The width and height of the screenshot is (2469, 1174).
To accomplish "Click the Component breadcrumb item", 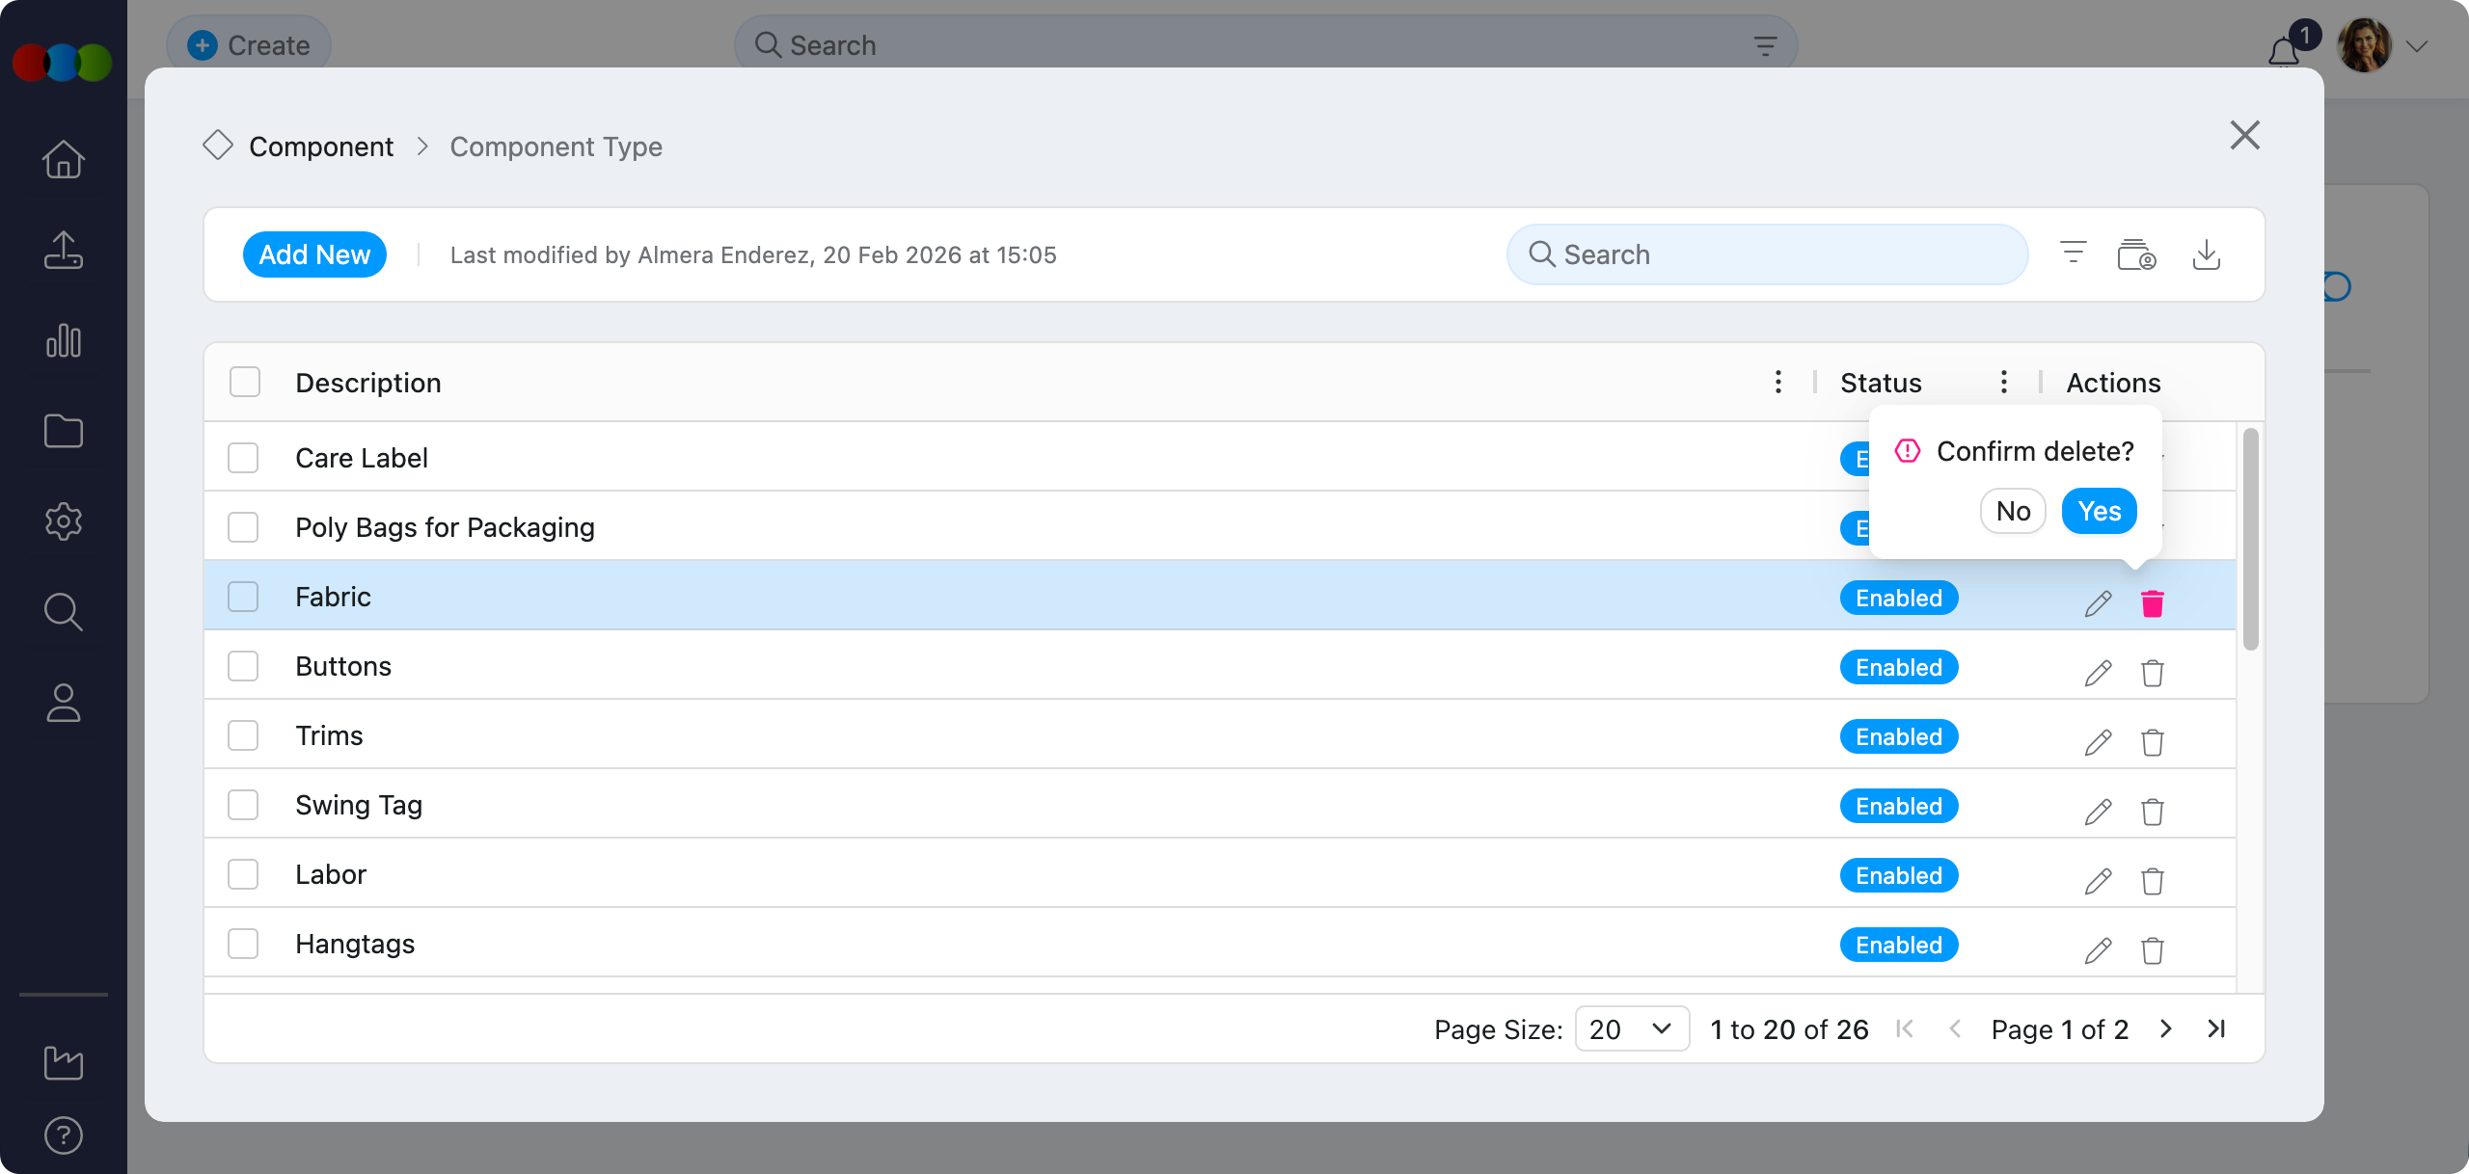I will click(x=321, y=147).
